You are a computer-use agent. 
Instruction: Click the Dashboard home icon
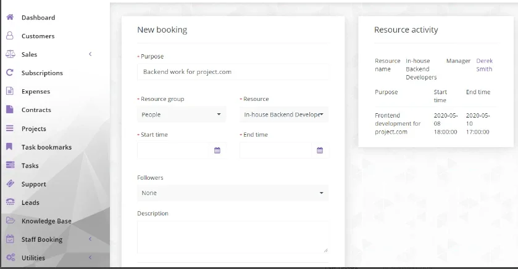pos(10,17)
